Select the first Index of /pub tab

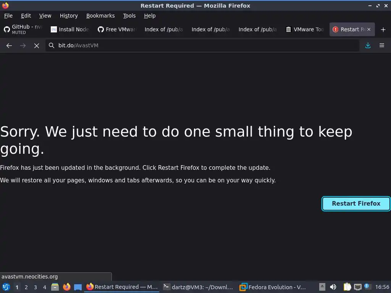(x=164, y=29)
